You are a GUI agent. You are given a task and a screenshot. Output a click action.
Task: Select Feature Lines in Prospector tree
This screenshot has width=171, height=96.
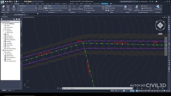point(10,33)
